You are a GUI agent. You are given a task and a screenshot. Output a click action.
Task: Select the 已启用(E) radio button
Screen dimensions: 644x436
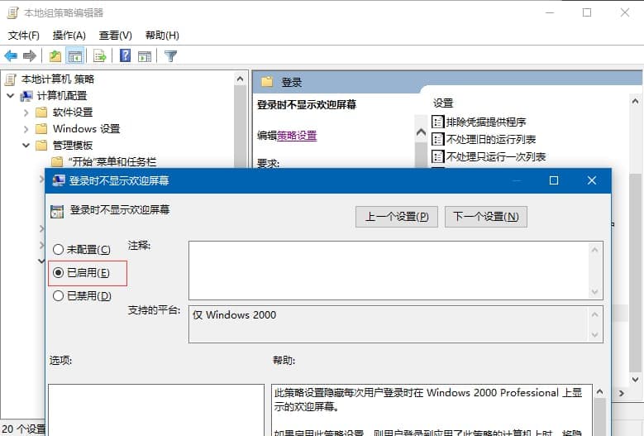(x=58, y=272)
